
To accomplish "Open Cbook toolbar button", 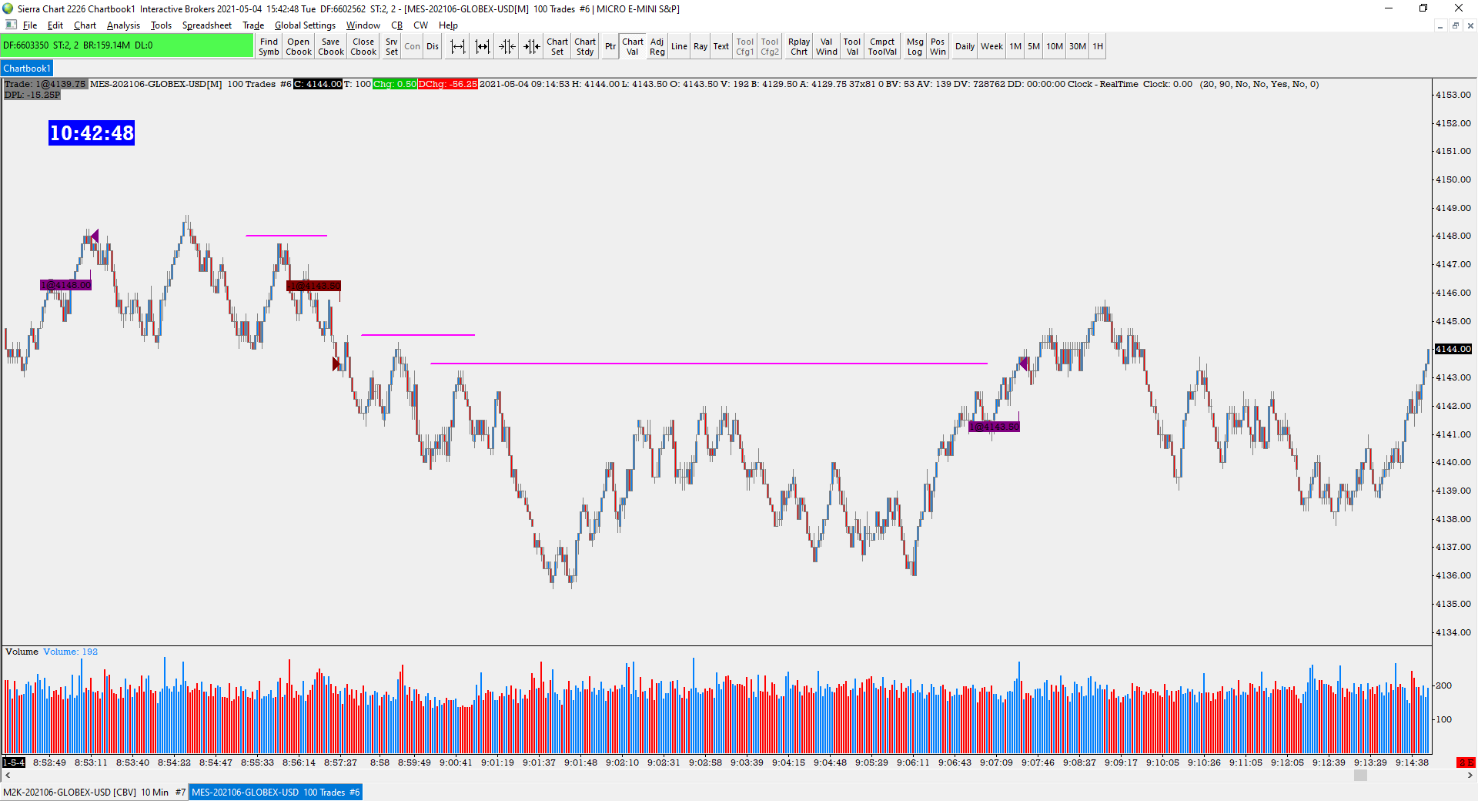I will coord(299,46).
